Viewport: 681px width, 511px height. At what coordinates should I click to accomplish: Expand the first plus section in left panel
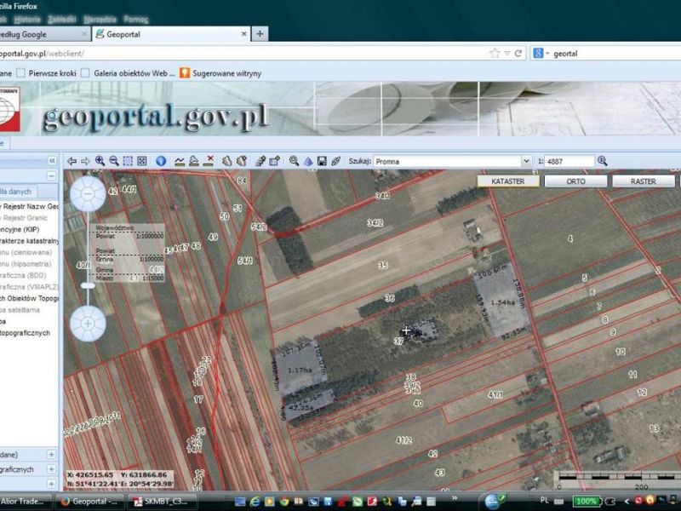(x=51, y=455)
